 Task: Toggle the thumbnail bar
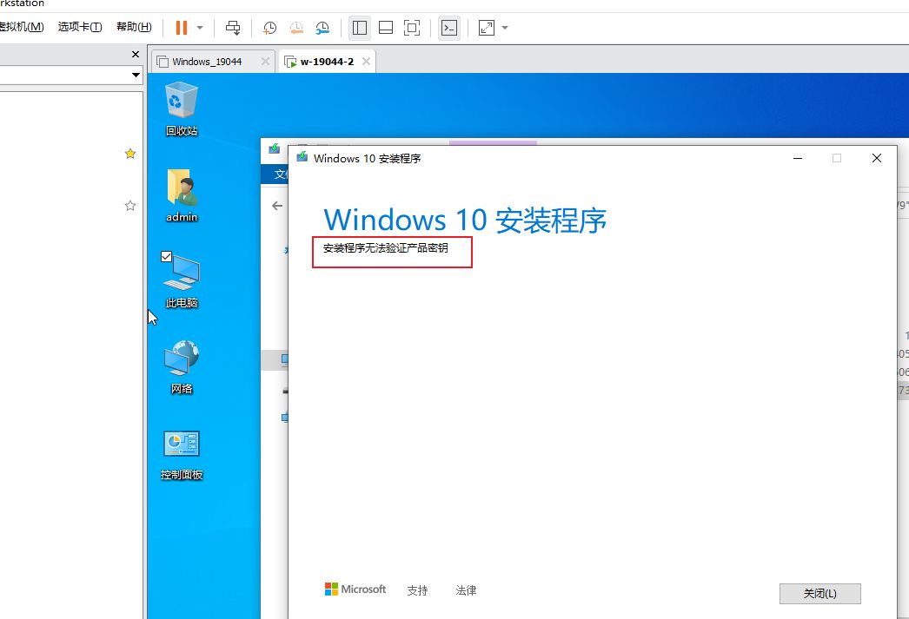tap(385, 27)
